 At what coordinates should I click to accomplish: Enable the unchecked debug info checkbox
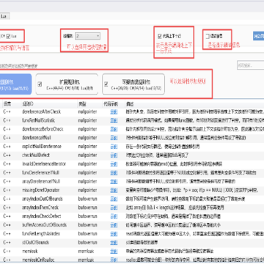coord(208,37)
